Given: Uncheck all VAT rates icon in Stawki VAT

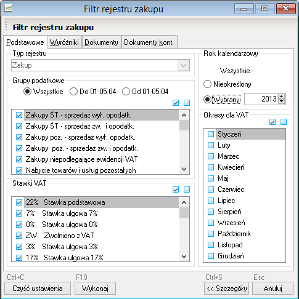Looking at the screenshot, I should pos(187,189).
